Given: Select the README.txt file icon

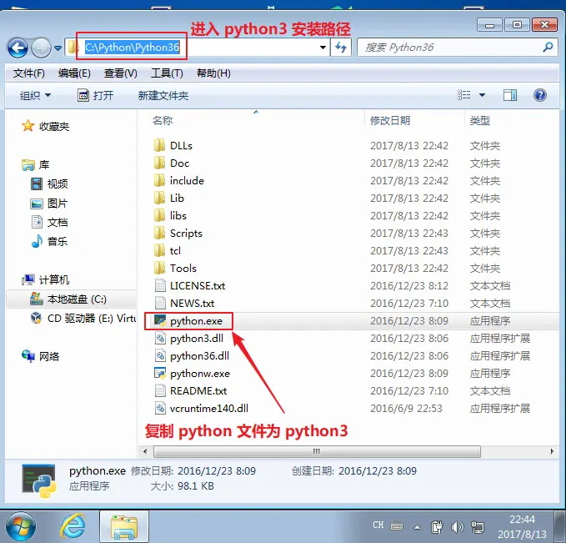Looking at the screenshot, I should [160, 390].
